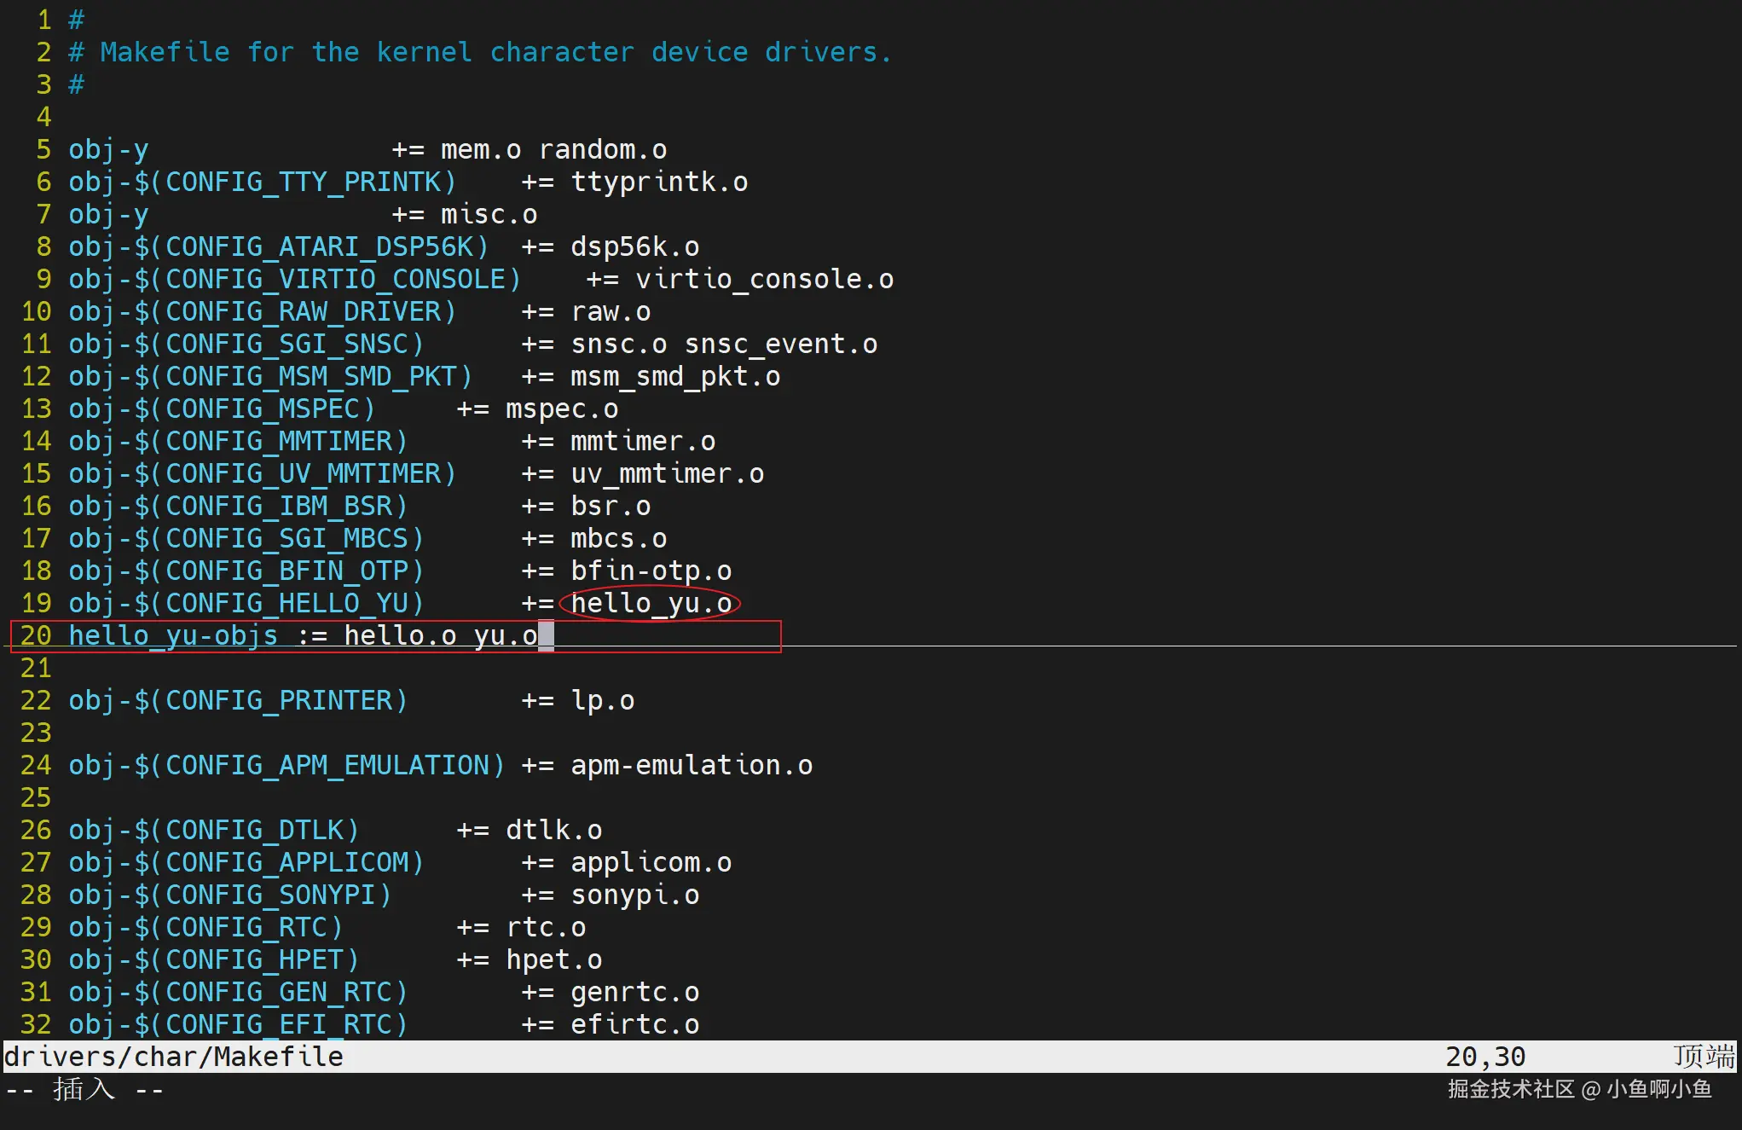Click the watermark text at bottom right

click(x=1579, y=1089)
